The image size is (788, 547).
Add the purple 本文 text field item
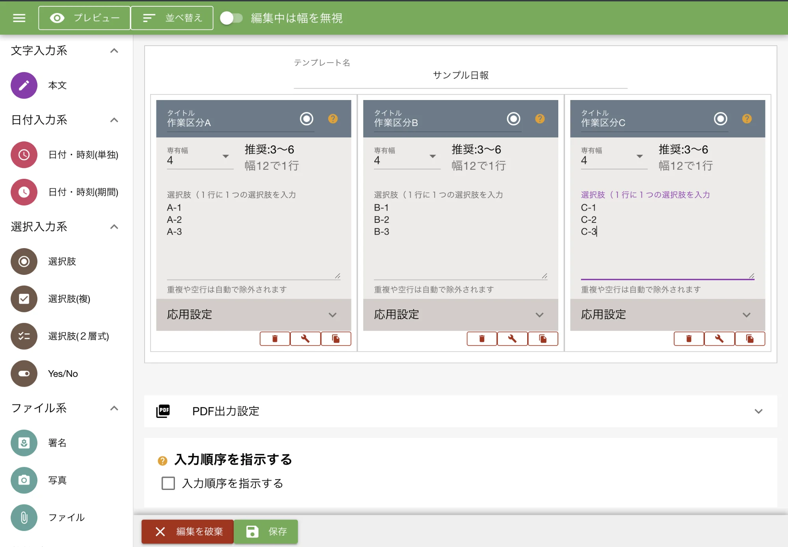pos(24,85)
